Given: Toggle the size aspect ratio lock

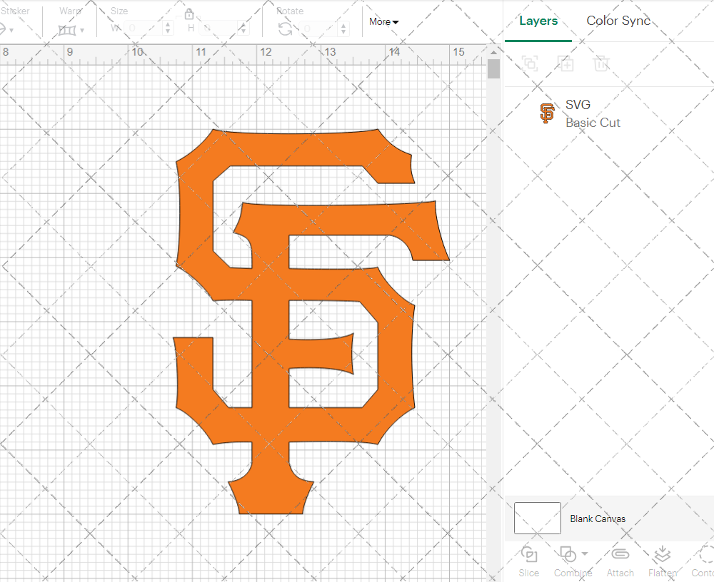Looking at the screenshot, I should [x=189, y=14].
